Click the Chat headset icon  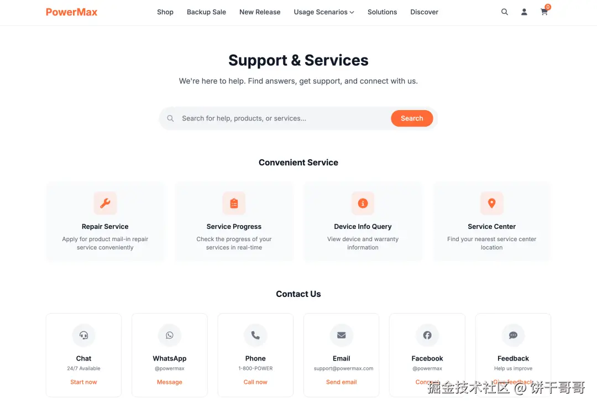click(84, 335)
